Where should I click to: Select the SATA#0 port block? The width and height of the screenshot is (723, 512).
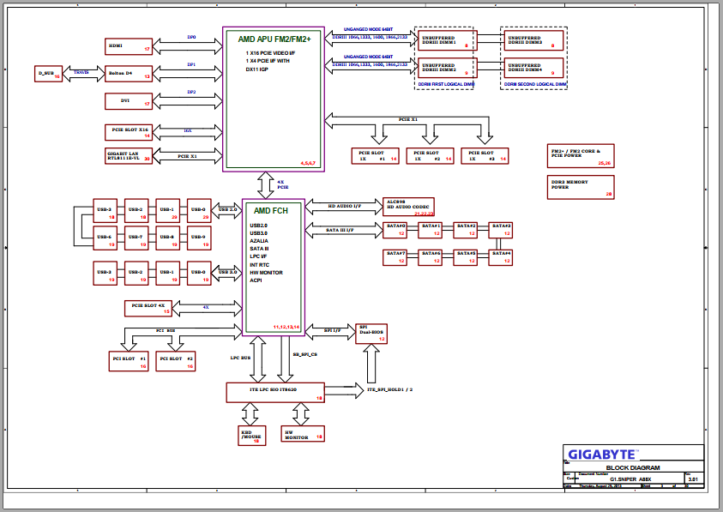click(396, 229)
